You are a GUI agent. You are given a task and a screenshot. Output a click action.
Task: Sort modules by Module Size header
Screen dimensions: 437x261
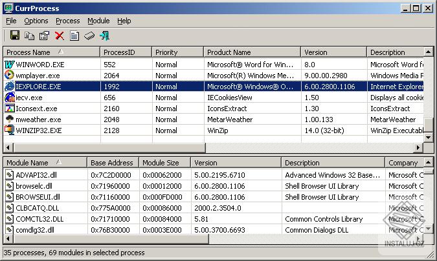pos(164,163)
